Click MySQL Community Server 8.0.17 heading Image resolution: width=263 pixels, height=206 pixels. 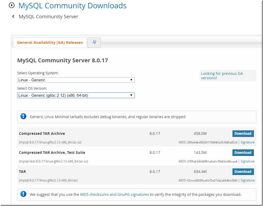pos(63,60)
